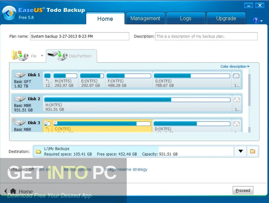Click the Proceed button
The image size is (269, 203).
pos(243,190)
